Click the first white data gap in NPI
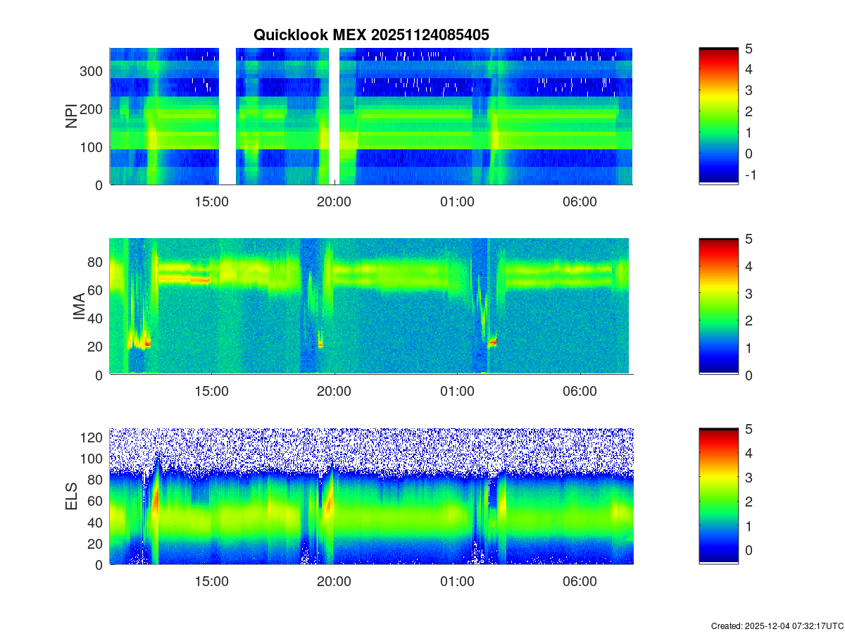The height and width of the screenshot is (634, 845). click(227, 116)
